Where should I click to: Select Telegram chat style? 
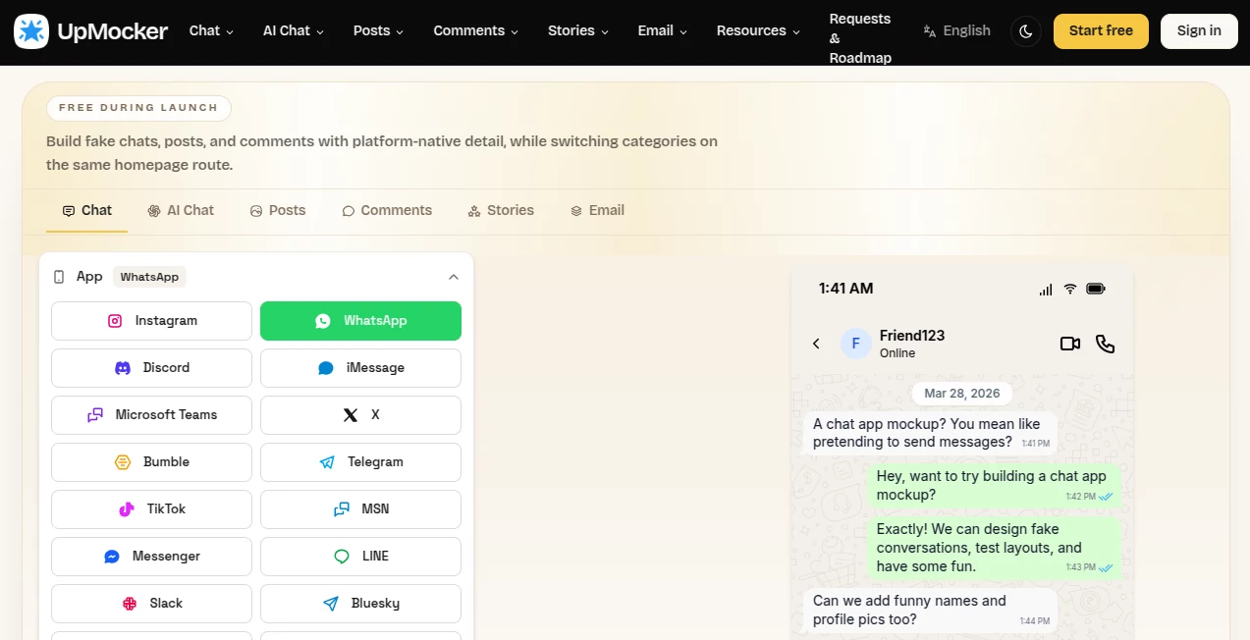point(360,462)
